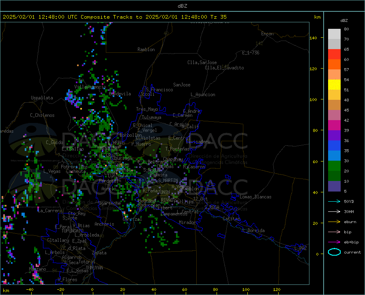Click the S_Francisco map label

(x=159, y=90)
